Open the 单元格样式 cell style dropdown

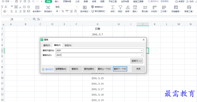[x=99, y=11]
